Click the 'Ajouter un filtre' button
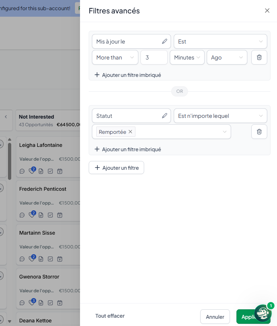The height and width of the screenshot is (326, 277). [x=116, y=168]
